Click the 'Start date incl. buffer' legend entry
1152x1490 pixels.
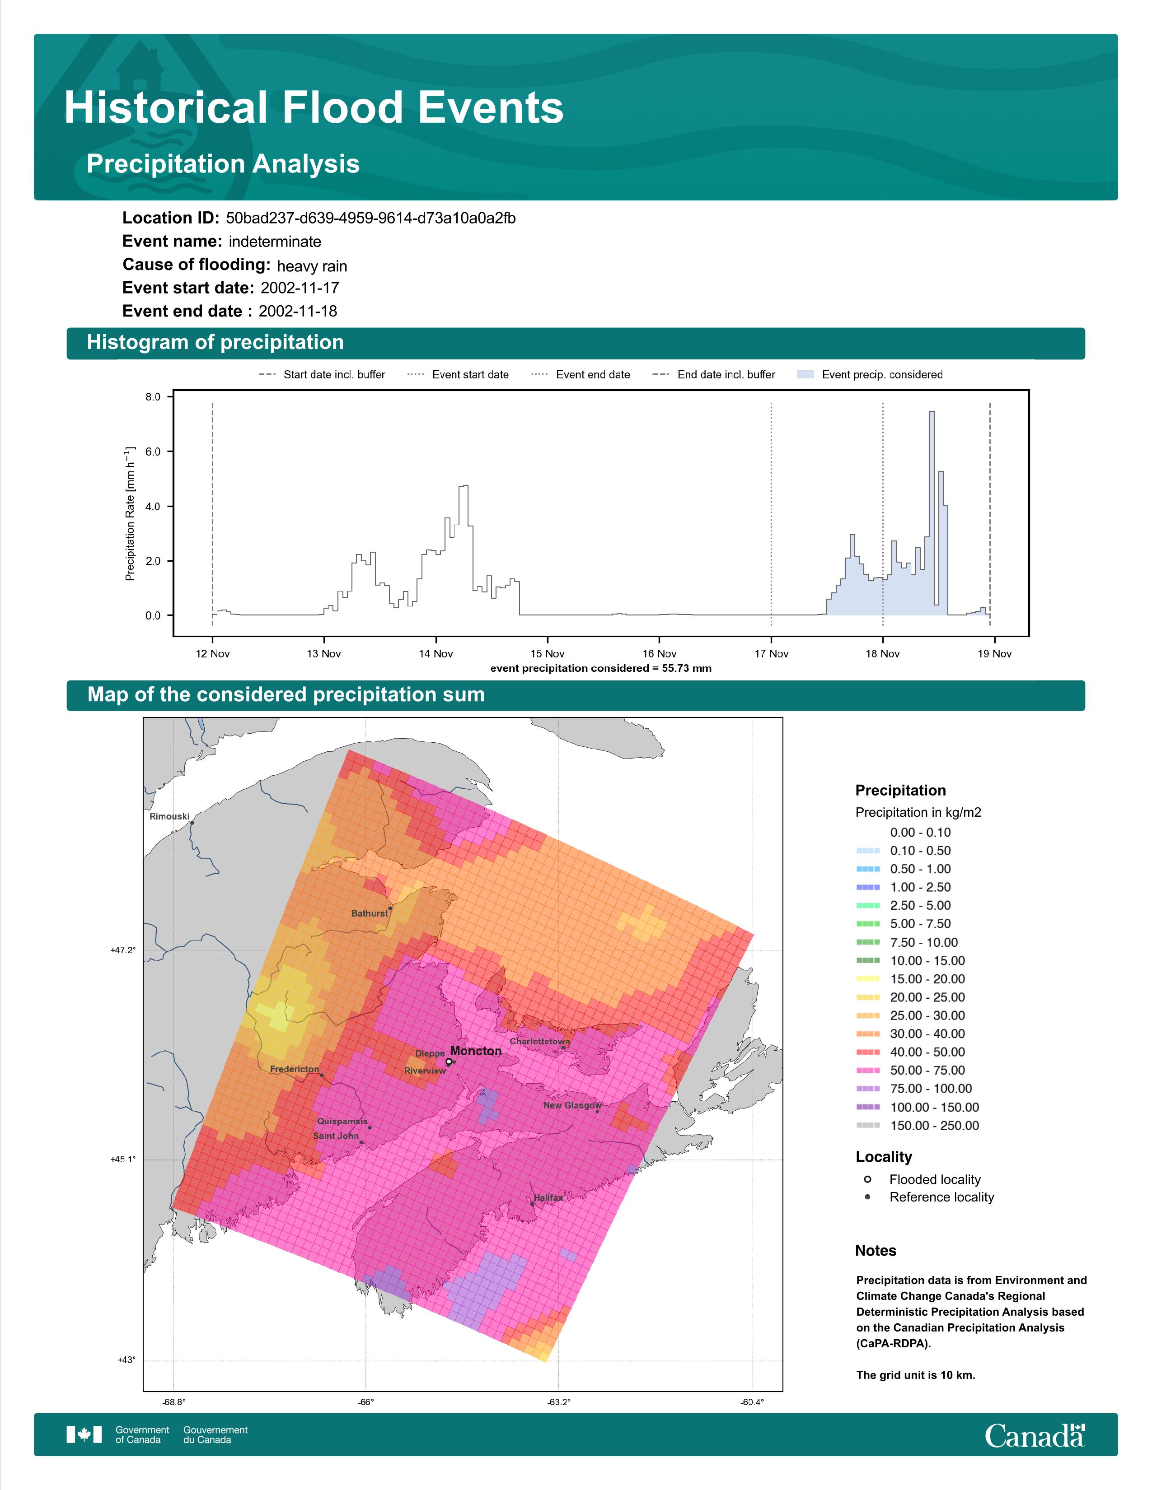322,375
